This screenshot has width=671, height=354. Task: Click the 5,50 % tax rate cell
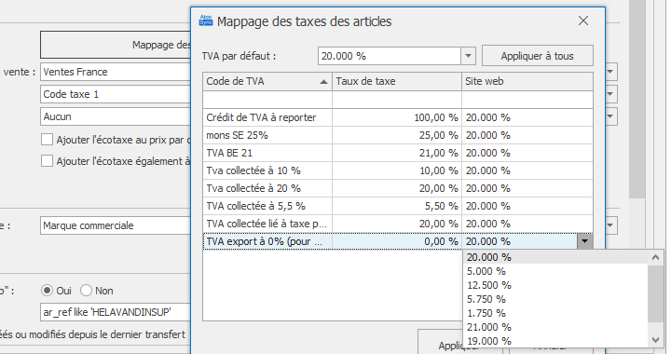[397, 206]
